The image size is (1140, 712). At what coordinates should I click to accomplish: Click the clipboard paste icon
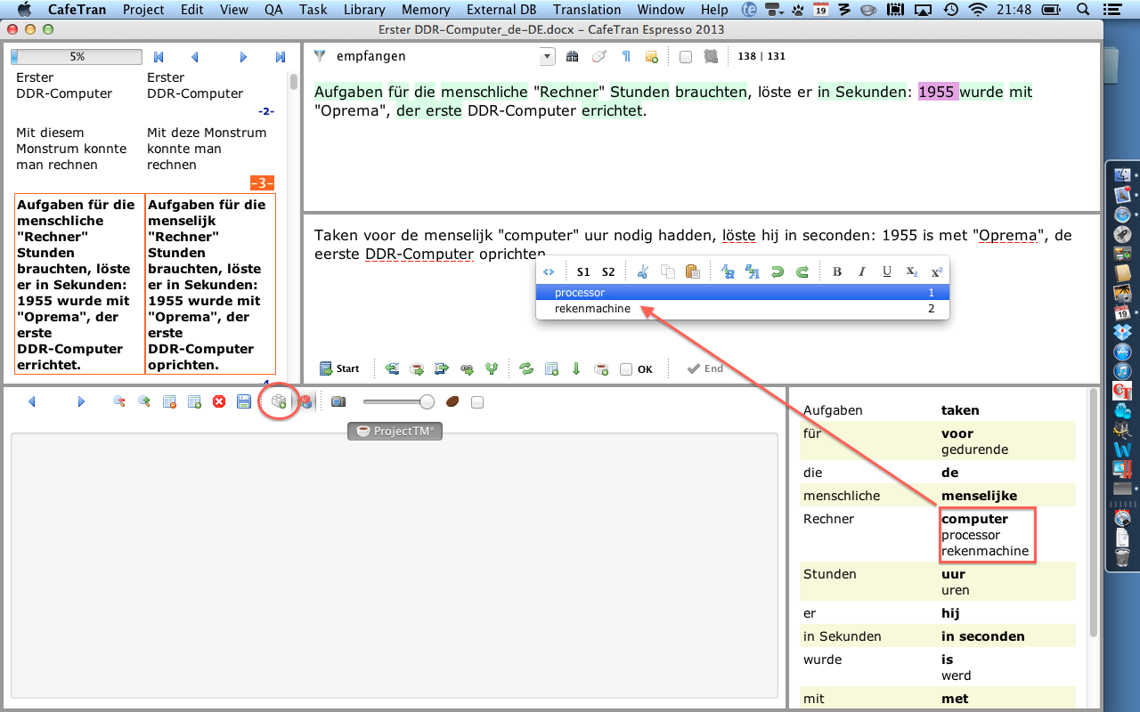tap(692, 272)
